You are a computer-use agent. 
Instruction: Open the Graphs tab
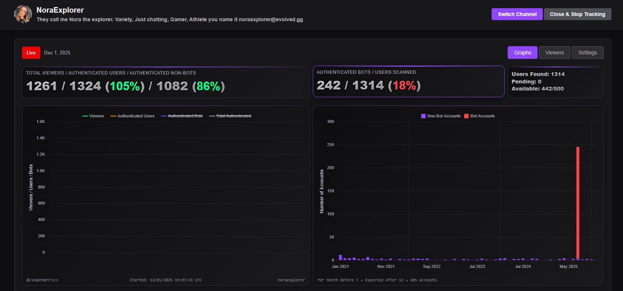523,53
